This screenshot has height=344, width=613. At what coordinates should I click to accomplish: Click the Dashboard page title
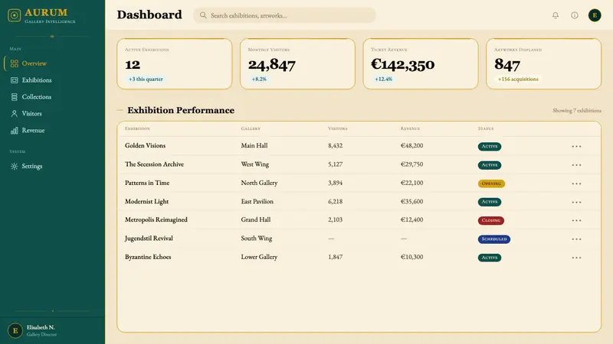[149, 15]
